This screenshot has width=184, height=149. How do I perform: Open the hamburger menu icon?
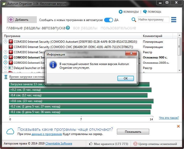coord(174,19)
